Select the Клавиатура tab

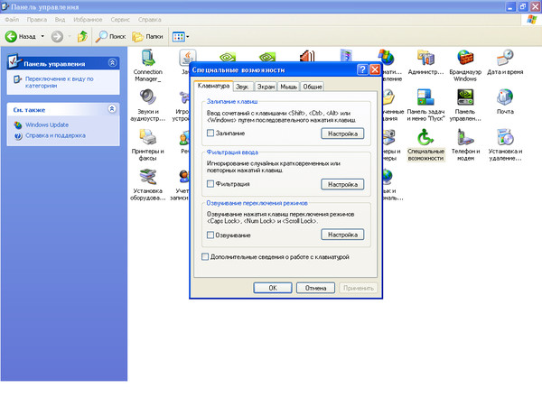pyautogui.click(x=213, y=86)
